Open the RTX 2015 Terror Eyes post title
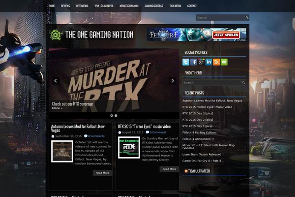This screenshot has width=295, height=197. coord(144,127)
